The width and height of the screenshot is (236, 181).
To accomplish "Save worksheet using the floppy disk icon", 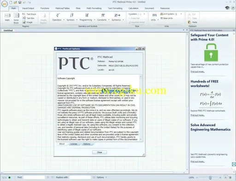I will [x=20, y=2].
